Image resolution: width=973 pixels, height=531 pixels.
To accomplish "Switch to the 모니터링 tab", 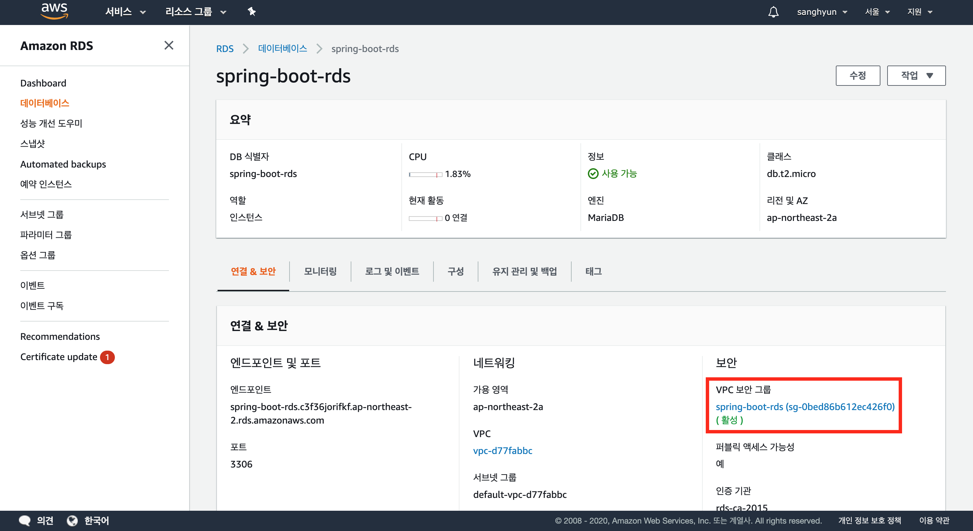I will tap(320, 271).
